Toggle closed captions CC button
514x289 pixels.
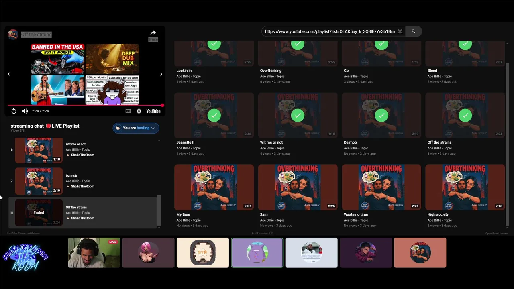click(x=128, y=111)
